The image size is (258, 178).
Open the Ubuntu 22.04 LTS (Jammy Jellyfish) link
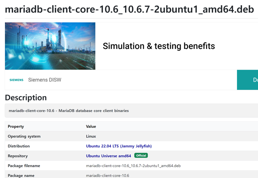click(x=119, y=146)
